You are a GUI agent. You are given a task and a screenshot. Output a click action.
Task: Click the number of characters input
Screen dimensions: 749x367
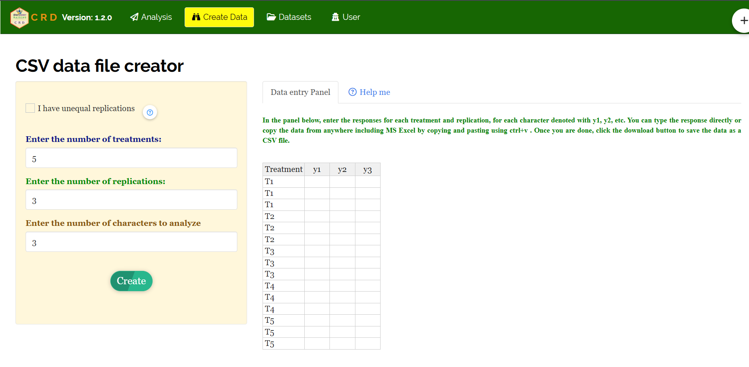coord(131,242)
